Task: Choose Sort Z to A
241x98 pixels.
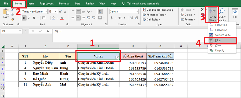Action: click(x=222, y=30)
